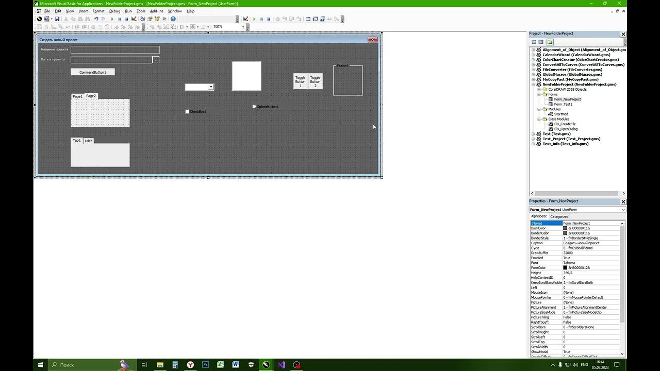Click View Code in the Project panel
The width and height of the screenshot is (660, 371).
[x=534, y=42]
